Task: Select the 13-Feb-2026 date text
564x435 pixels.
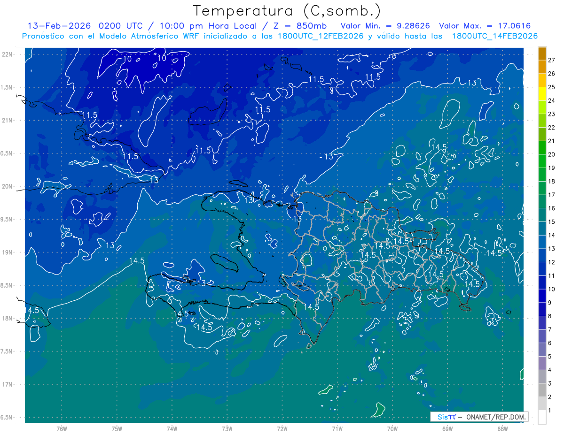Action: tap(59, 26)
